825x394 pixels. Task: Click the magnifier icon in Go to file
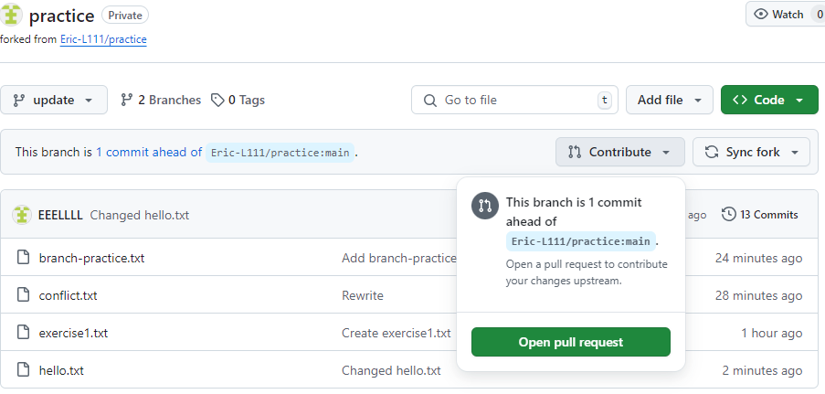pos(430,100)
